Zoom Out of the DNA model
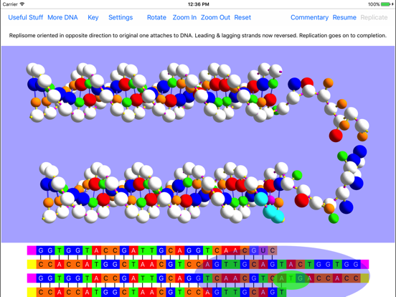The height and width of the screenshot is (297, 396). pyautogui.click(x=215, y=17)
